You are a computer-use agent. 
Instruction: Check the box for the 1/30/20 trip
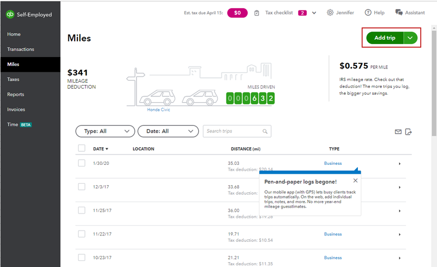click(82, 163)
